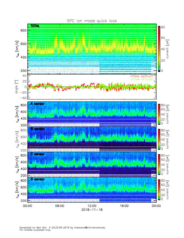This screenshot has width=184, height=238.
Task: Click the 'B sensor' panel label
Action: coord(37,129)
